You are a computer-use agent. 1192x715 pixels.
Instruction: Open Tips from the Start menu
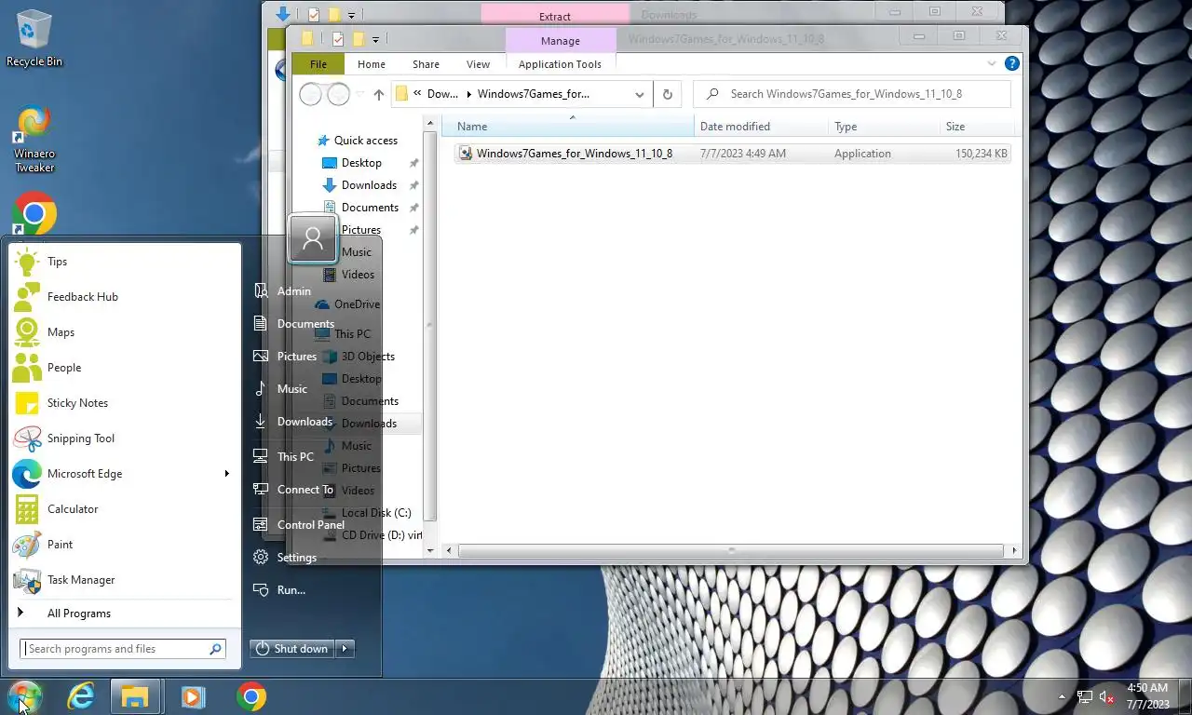[x=123, y=262]
